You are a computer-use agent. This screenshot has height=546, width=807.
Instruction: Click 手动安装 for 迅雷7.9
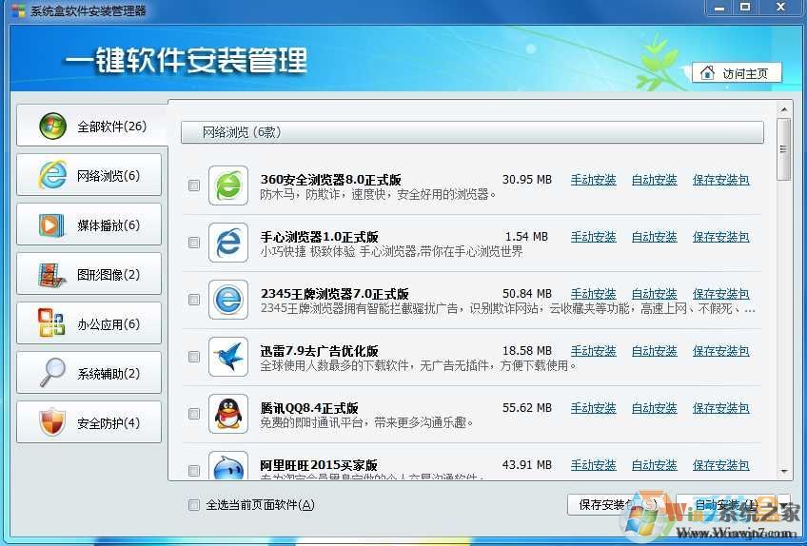click(594, 351)
